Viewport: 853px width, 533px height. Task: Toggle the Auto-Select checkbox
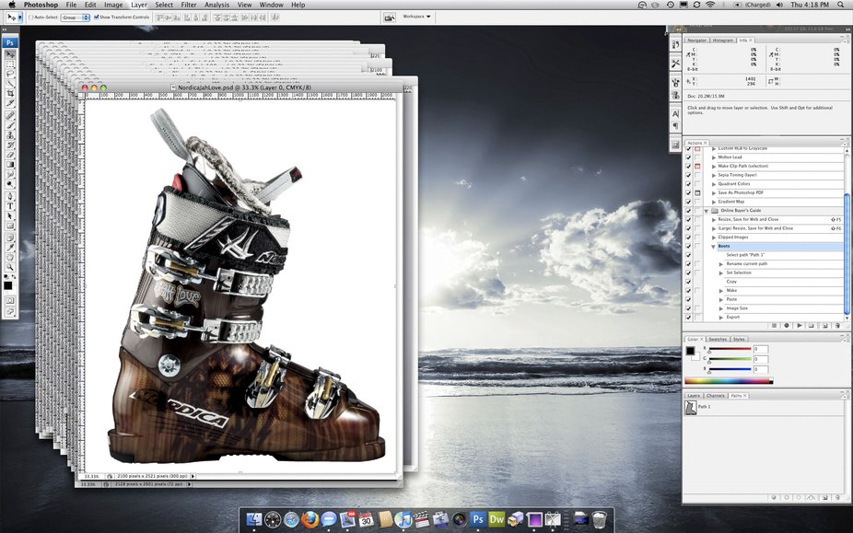31,17
